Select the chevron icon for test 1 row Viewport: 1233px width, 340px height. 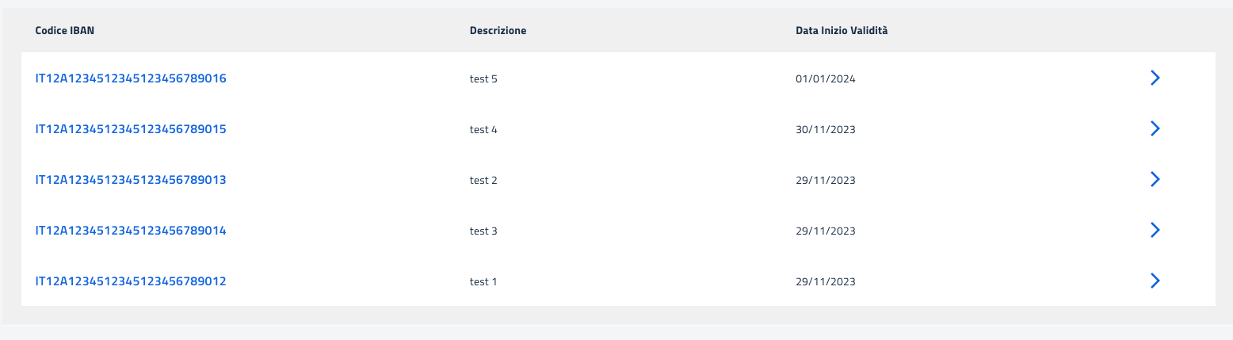1155,281
